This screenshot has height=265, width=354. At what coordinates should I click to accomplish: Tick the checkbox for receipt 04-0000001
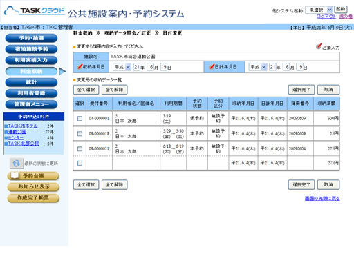[80, 119]
